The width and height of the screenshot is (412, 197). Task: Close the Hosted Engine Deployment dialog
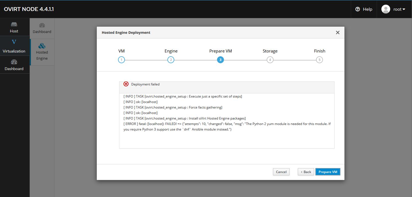pyautogui.click(x=338, y=32)
